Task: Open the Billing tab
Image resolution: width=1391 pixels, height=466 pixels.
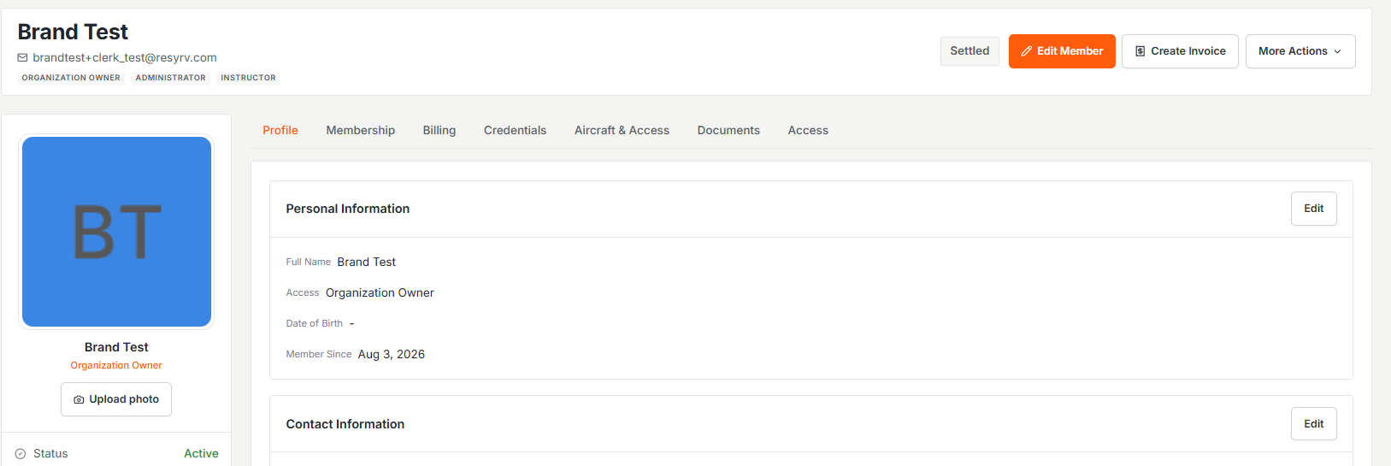Action: coord(439,130)
